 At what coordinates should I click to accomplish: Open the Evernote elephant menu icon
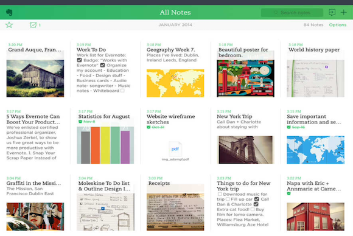tap(9, 12)
